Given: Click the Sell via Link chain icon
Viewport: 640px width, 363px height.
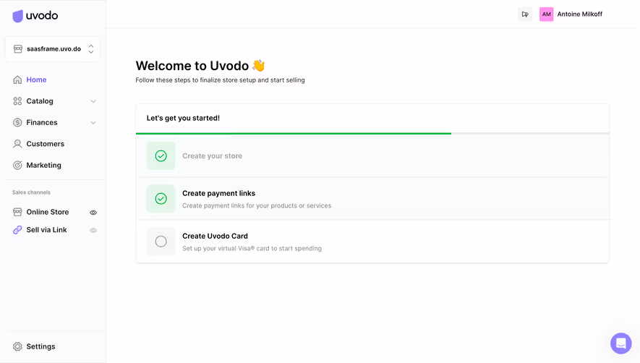Looking at the screenshot, I should tap(17, 230).
